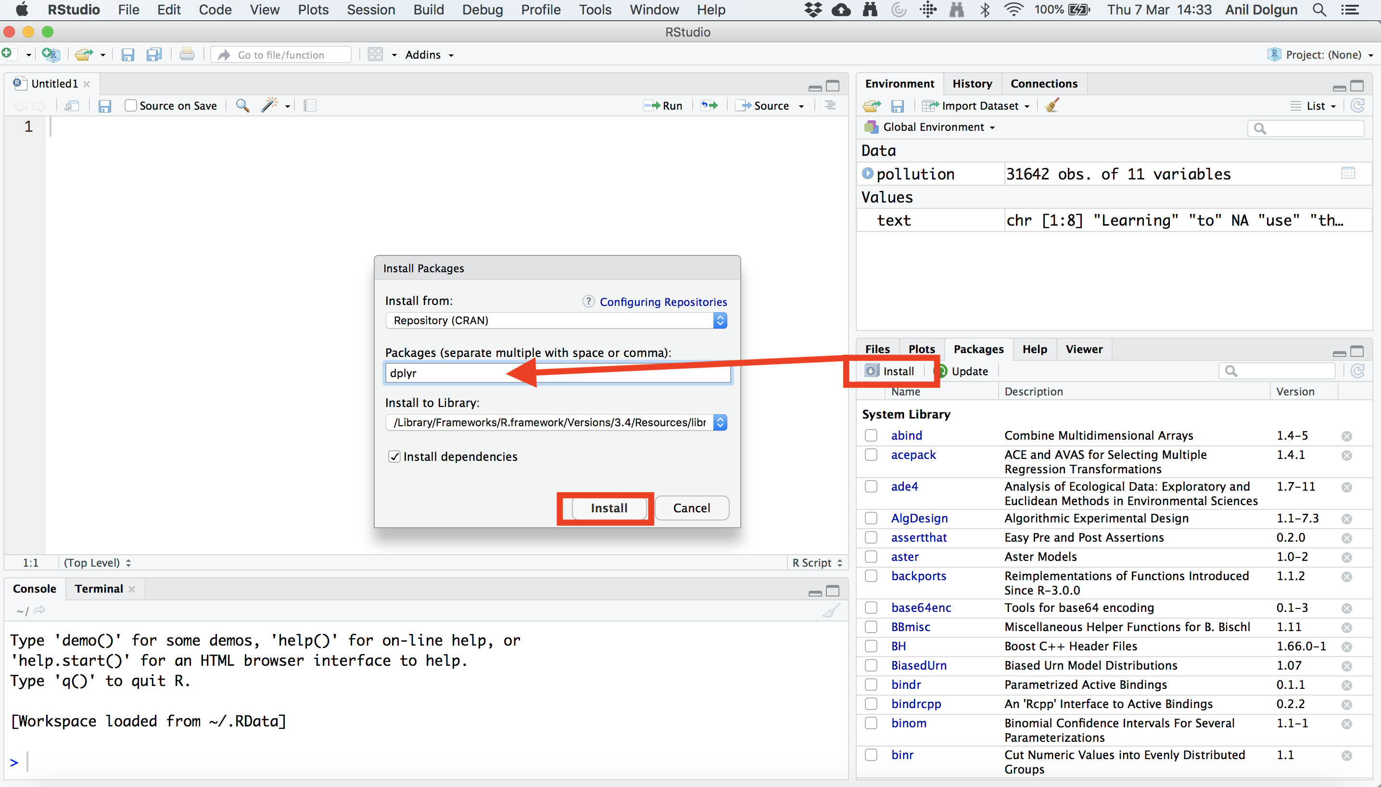The width and height of the screenshot is (1381, 787).
Task: Open Install to Library path dropdown
Action: 556,422
